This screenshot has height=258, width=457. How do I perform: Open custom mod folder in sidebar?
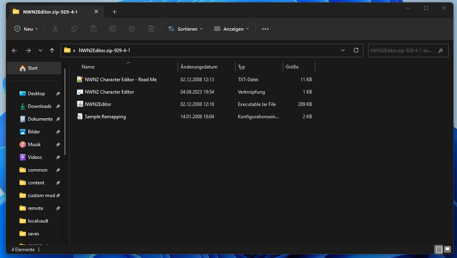click(41, 195)
